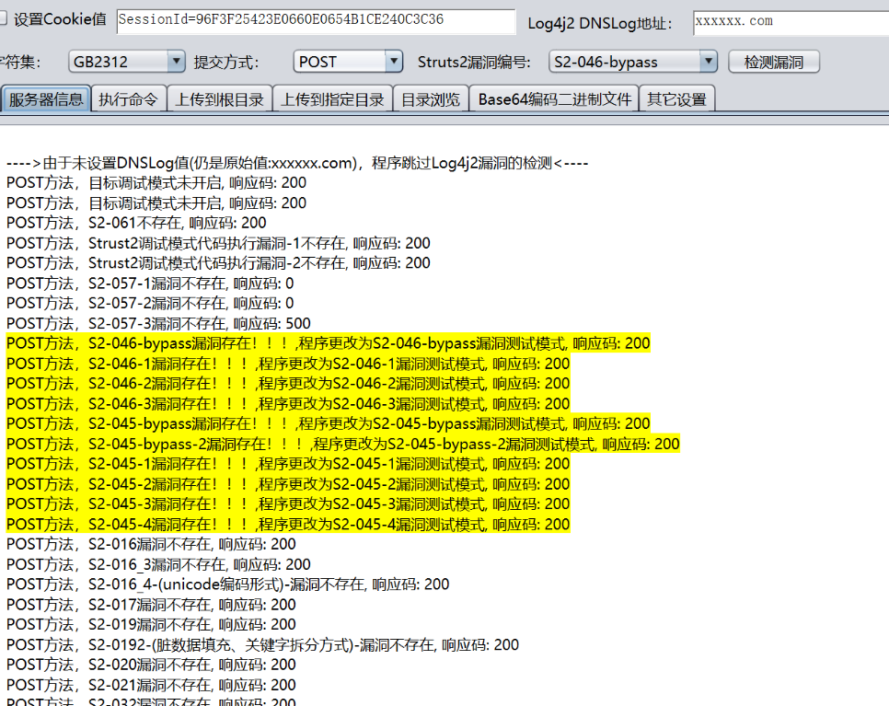Click the S2-016_4 unicode编码形式 result line
The image size is (889, 706).
pyautogui.click(x=227, y=584)
